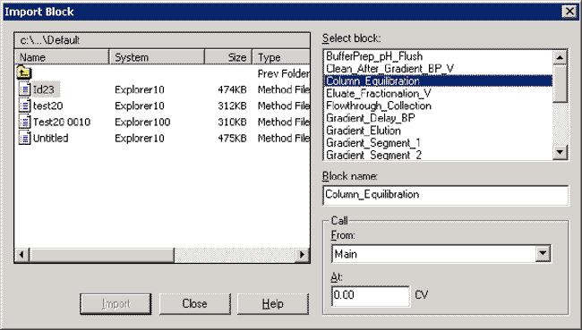Click the Untitled file name
Screen dimensions: 582x330
coord(50,138)
